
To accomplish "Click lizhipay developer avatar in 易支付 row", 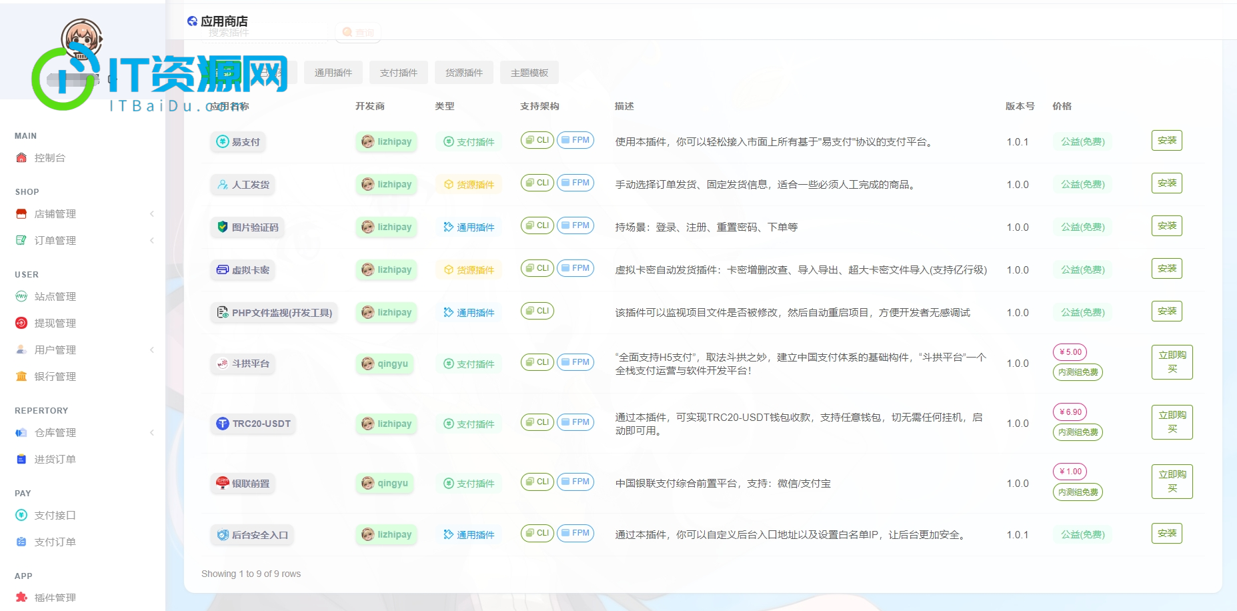I will [367, 141].
